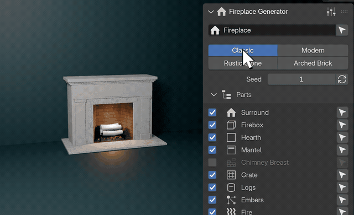
Task: Click the Embers particle icon
Action: [x=231, y=200]
